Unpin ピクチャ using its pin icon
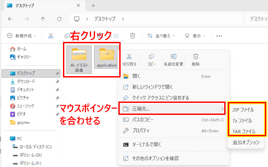 click(x=58, y=98)
